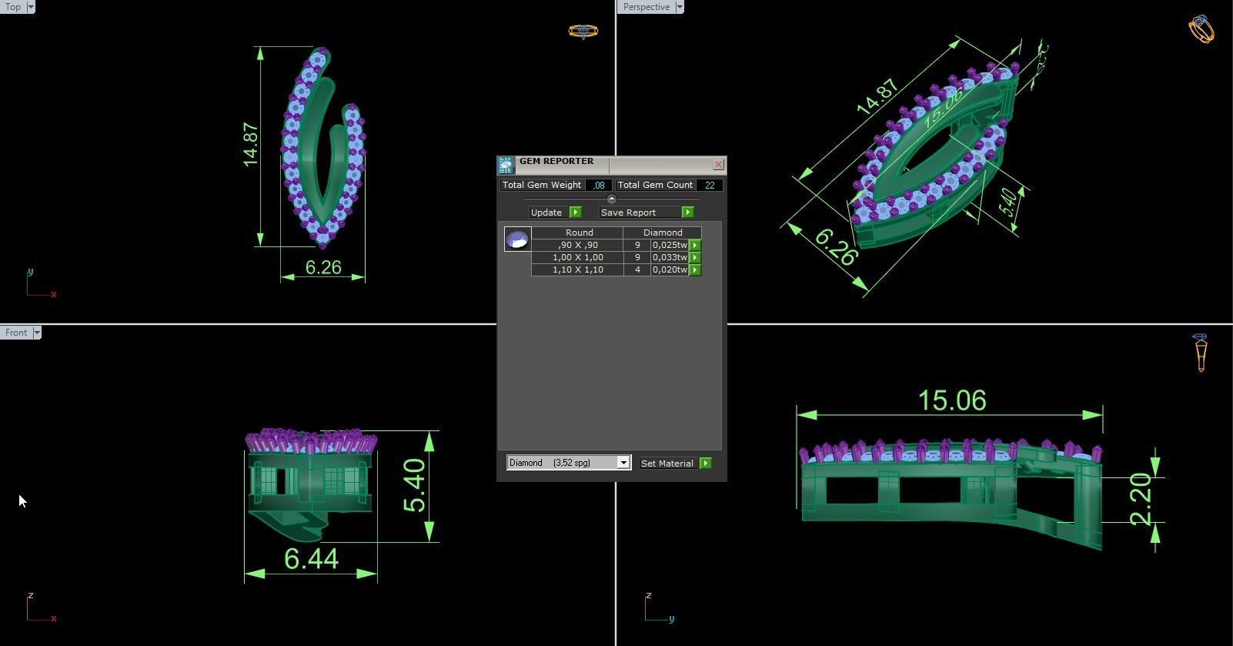Click the green Save Report arrow

coord(687,212)
